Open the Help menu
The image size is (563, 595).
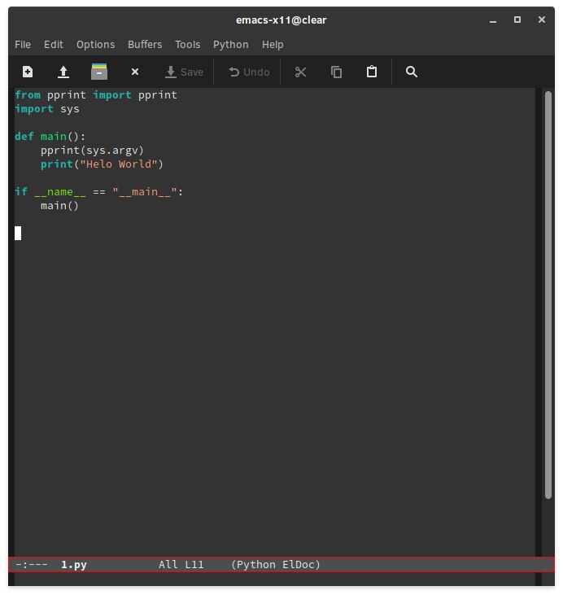(273, 45)
